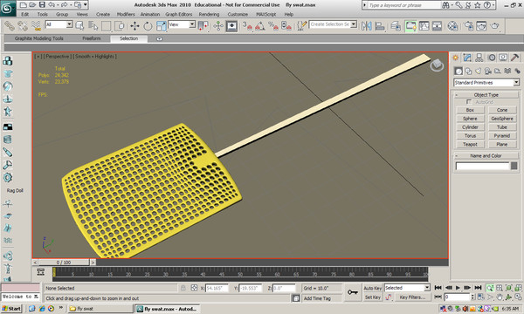Open the Display command panel tab
Image resolution: width=524 pixels, height=314 pixels.
click(503, 58)
